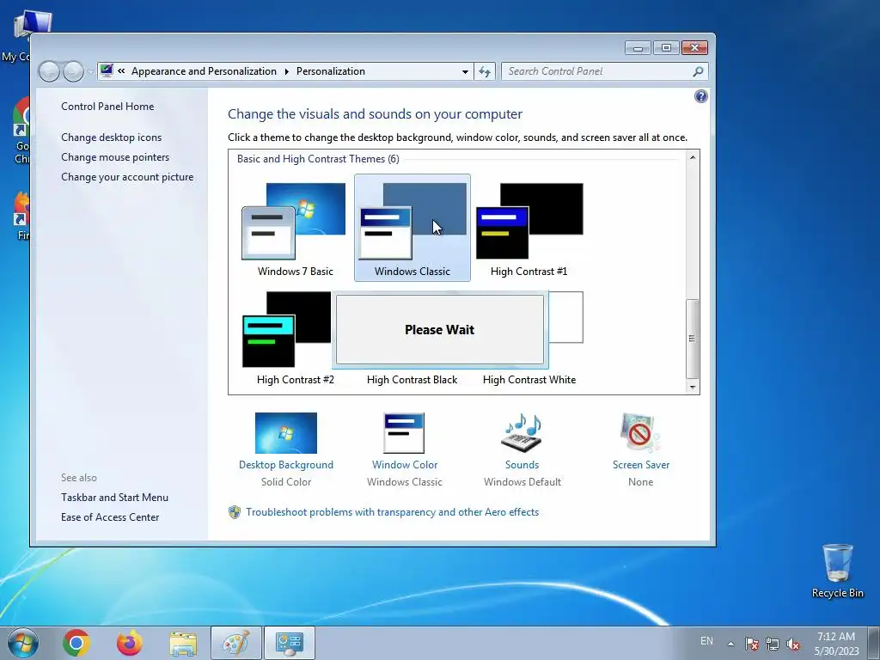Select the Windows 7 Basic theme
This screenshot has width=880, height=660.
click(296, 228)
